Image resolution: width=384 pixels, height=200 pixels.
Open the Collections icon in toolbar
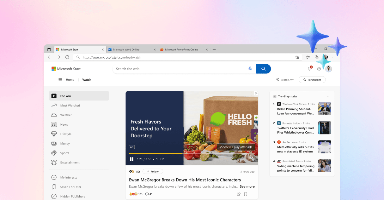[316, 57]
